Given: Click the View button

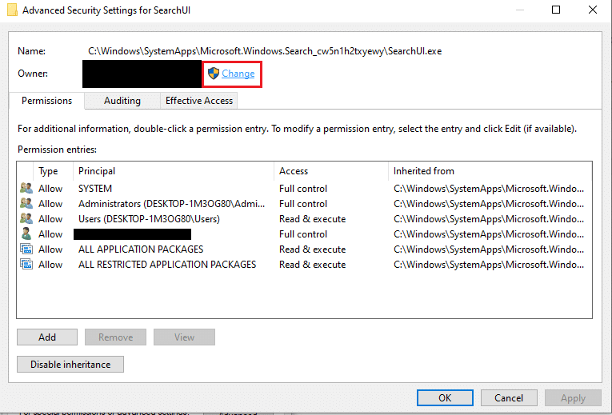Looking at the screenshot, I should 184,337.
